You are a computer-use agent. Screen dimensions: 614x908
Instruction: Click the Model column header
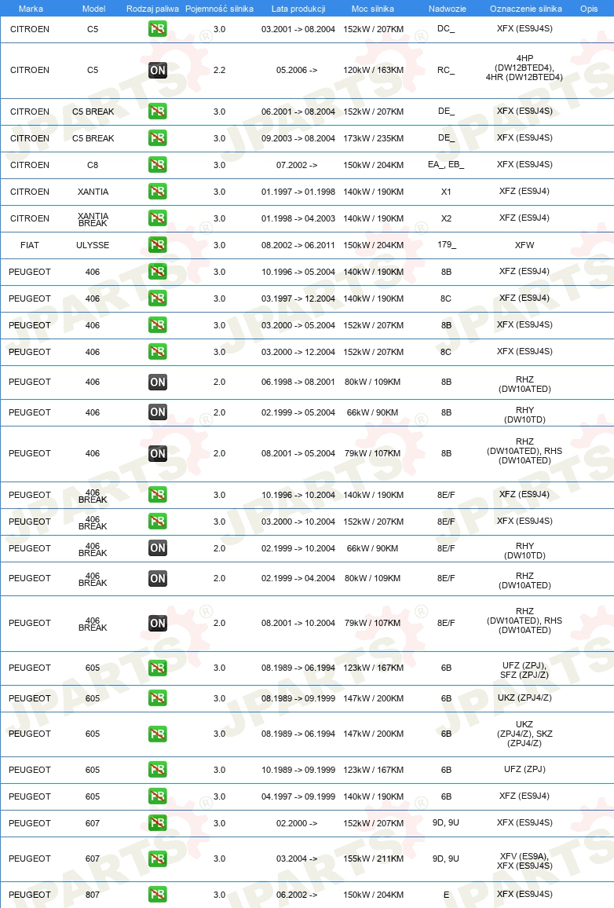93,9
